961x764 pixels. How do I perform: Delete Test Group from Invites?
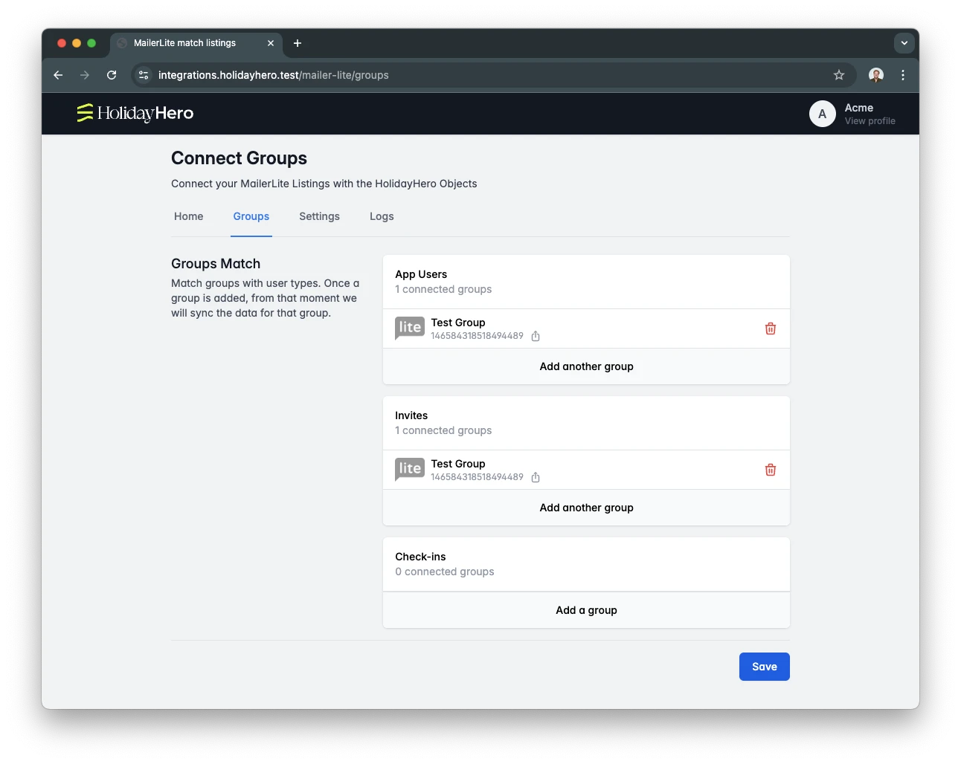(770, 470)
